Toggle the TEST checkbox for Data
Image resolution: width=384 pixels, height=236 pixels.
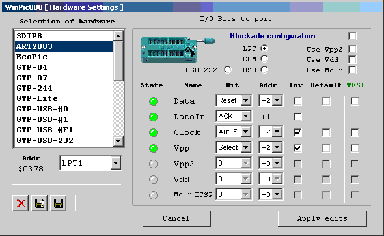[355, 101]
